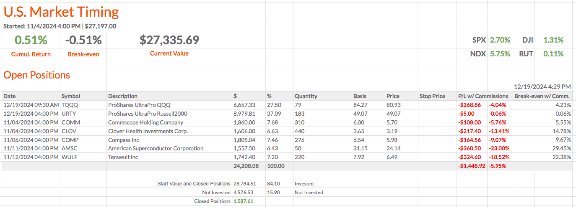This screenshot has width=576, height=208.
Task: Click the AMSC price cell 24.14
Action: coord(393,149)
